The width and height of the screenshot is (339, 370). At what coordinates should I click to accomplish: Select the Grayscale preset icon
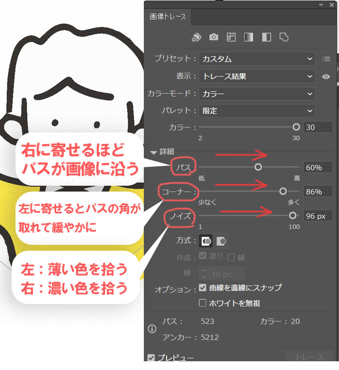[249, 37]
